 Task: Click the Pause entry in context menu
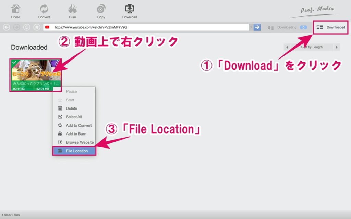coord(74,91)
